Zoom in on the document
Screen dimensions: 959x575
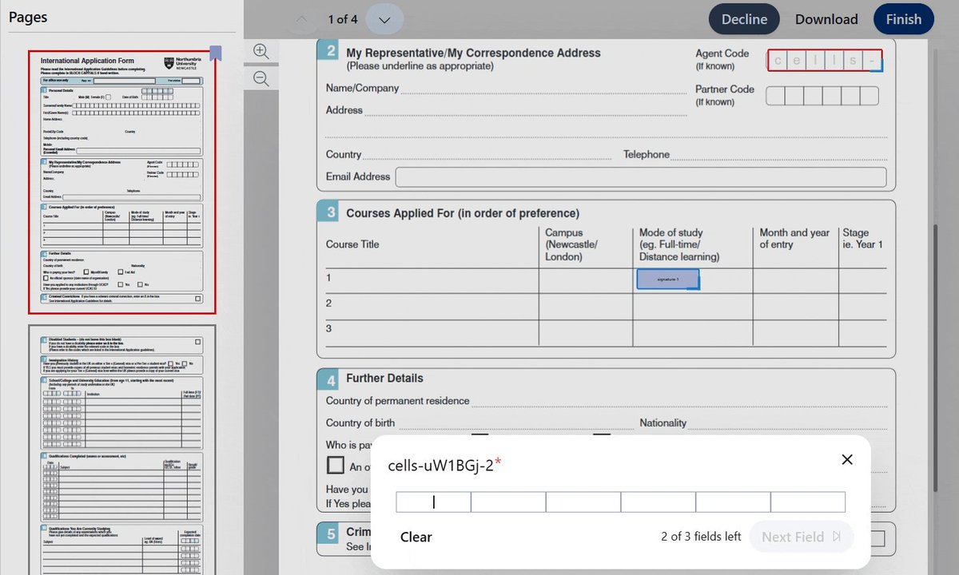[261, 50]
